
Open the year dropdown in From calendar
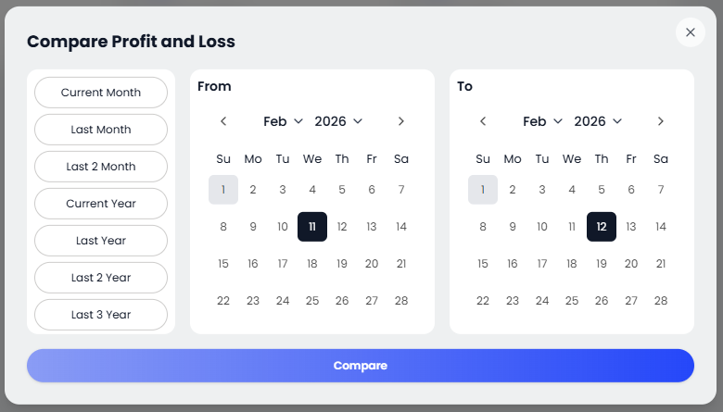(x=338, y=121)
